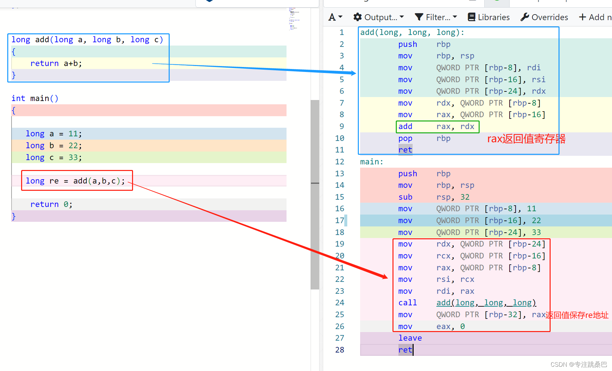This screenshot has width=612, height=371.
Task: Click line number 17 in assembly gutter
Action: [340, 220]
